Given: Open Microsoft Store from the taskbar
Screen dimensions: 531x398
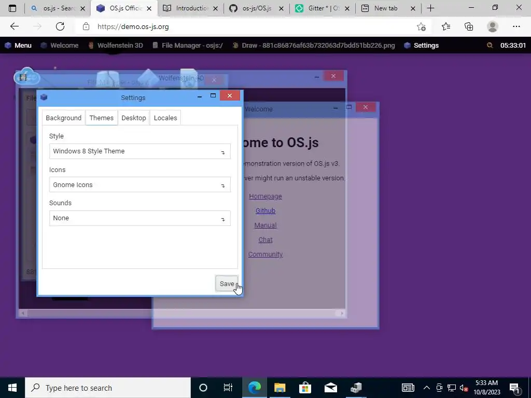Looking at the screenshot, I should point(305,388).
